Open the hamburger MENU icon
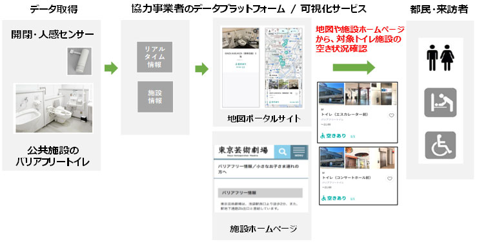 (299, 152)
